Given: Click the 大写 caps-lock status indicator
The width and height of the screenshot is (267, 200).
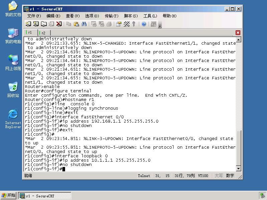Looking at the screenshot, I should pos(219,176).
